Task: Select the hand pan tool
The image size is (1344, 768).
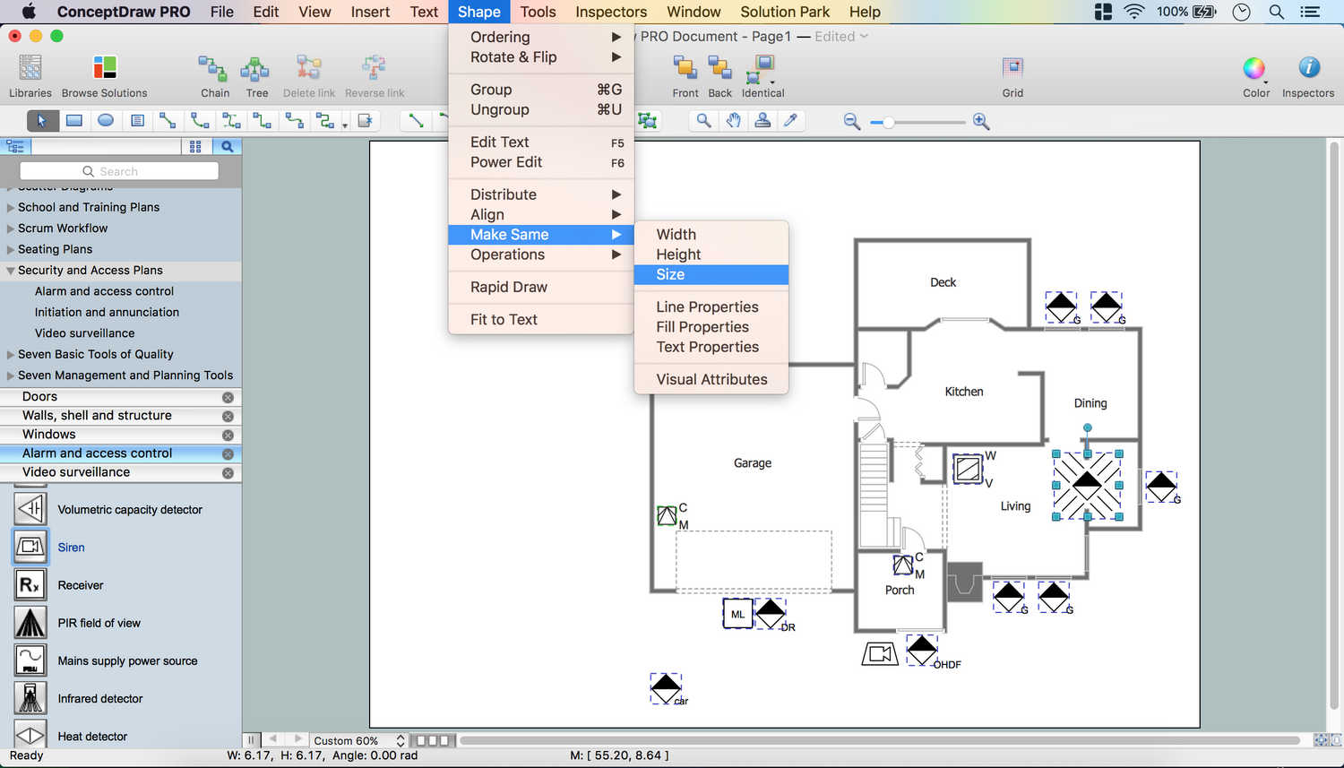Action: pyautogui.click(x=733, y=121)
